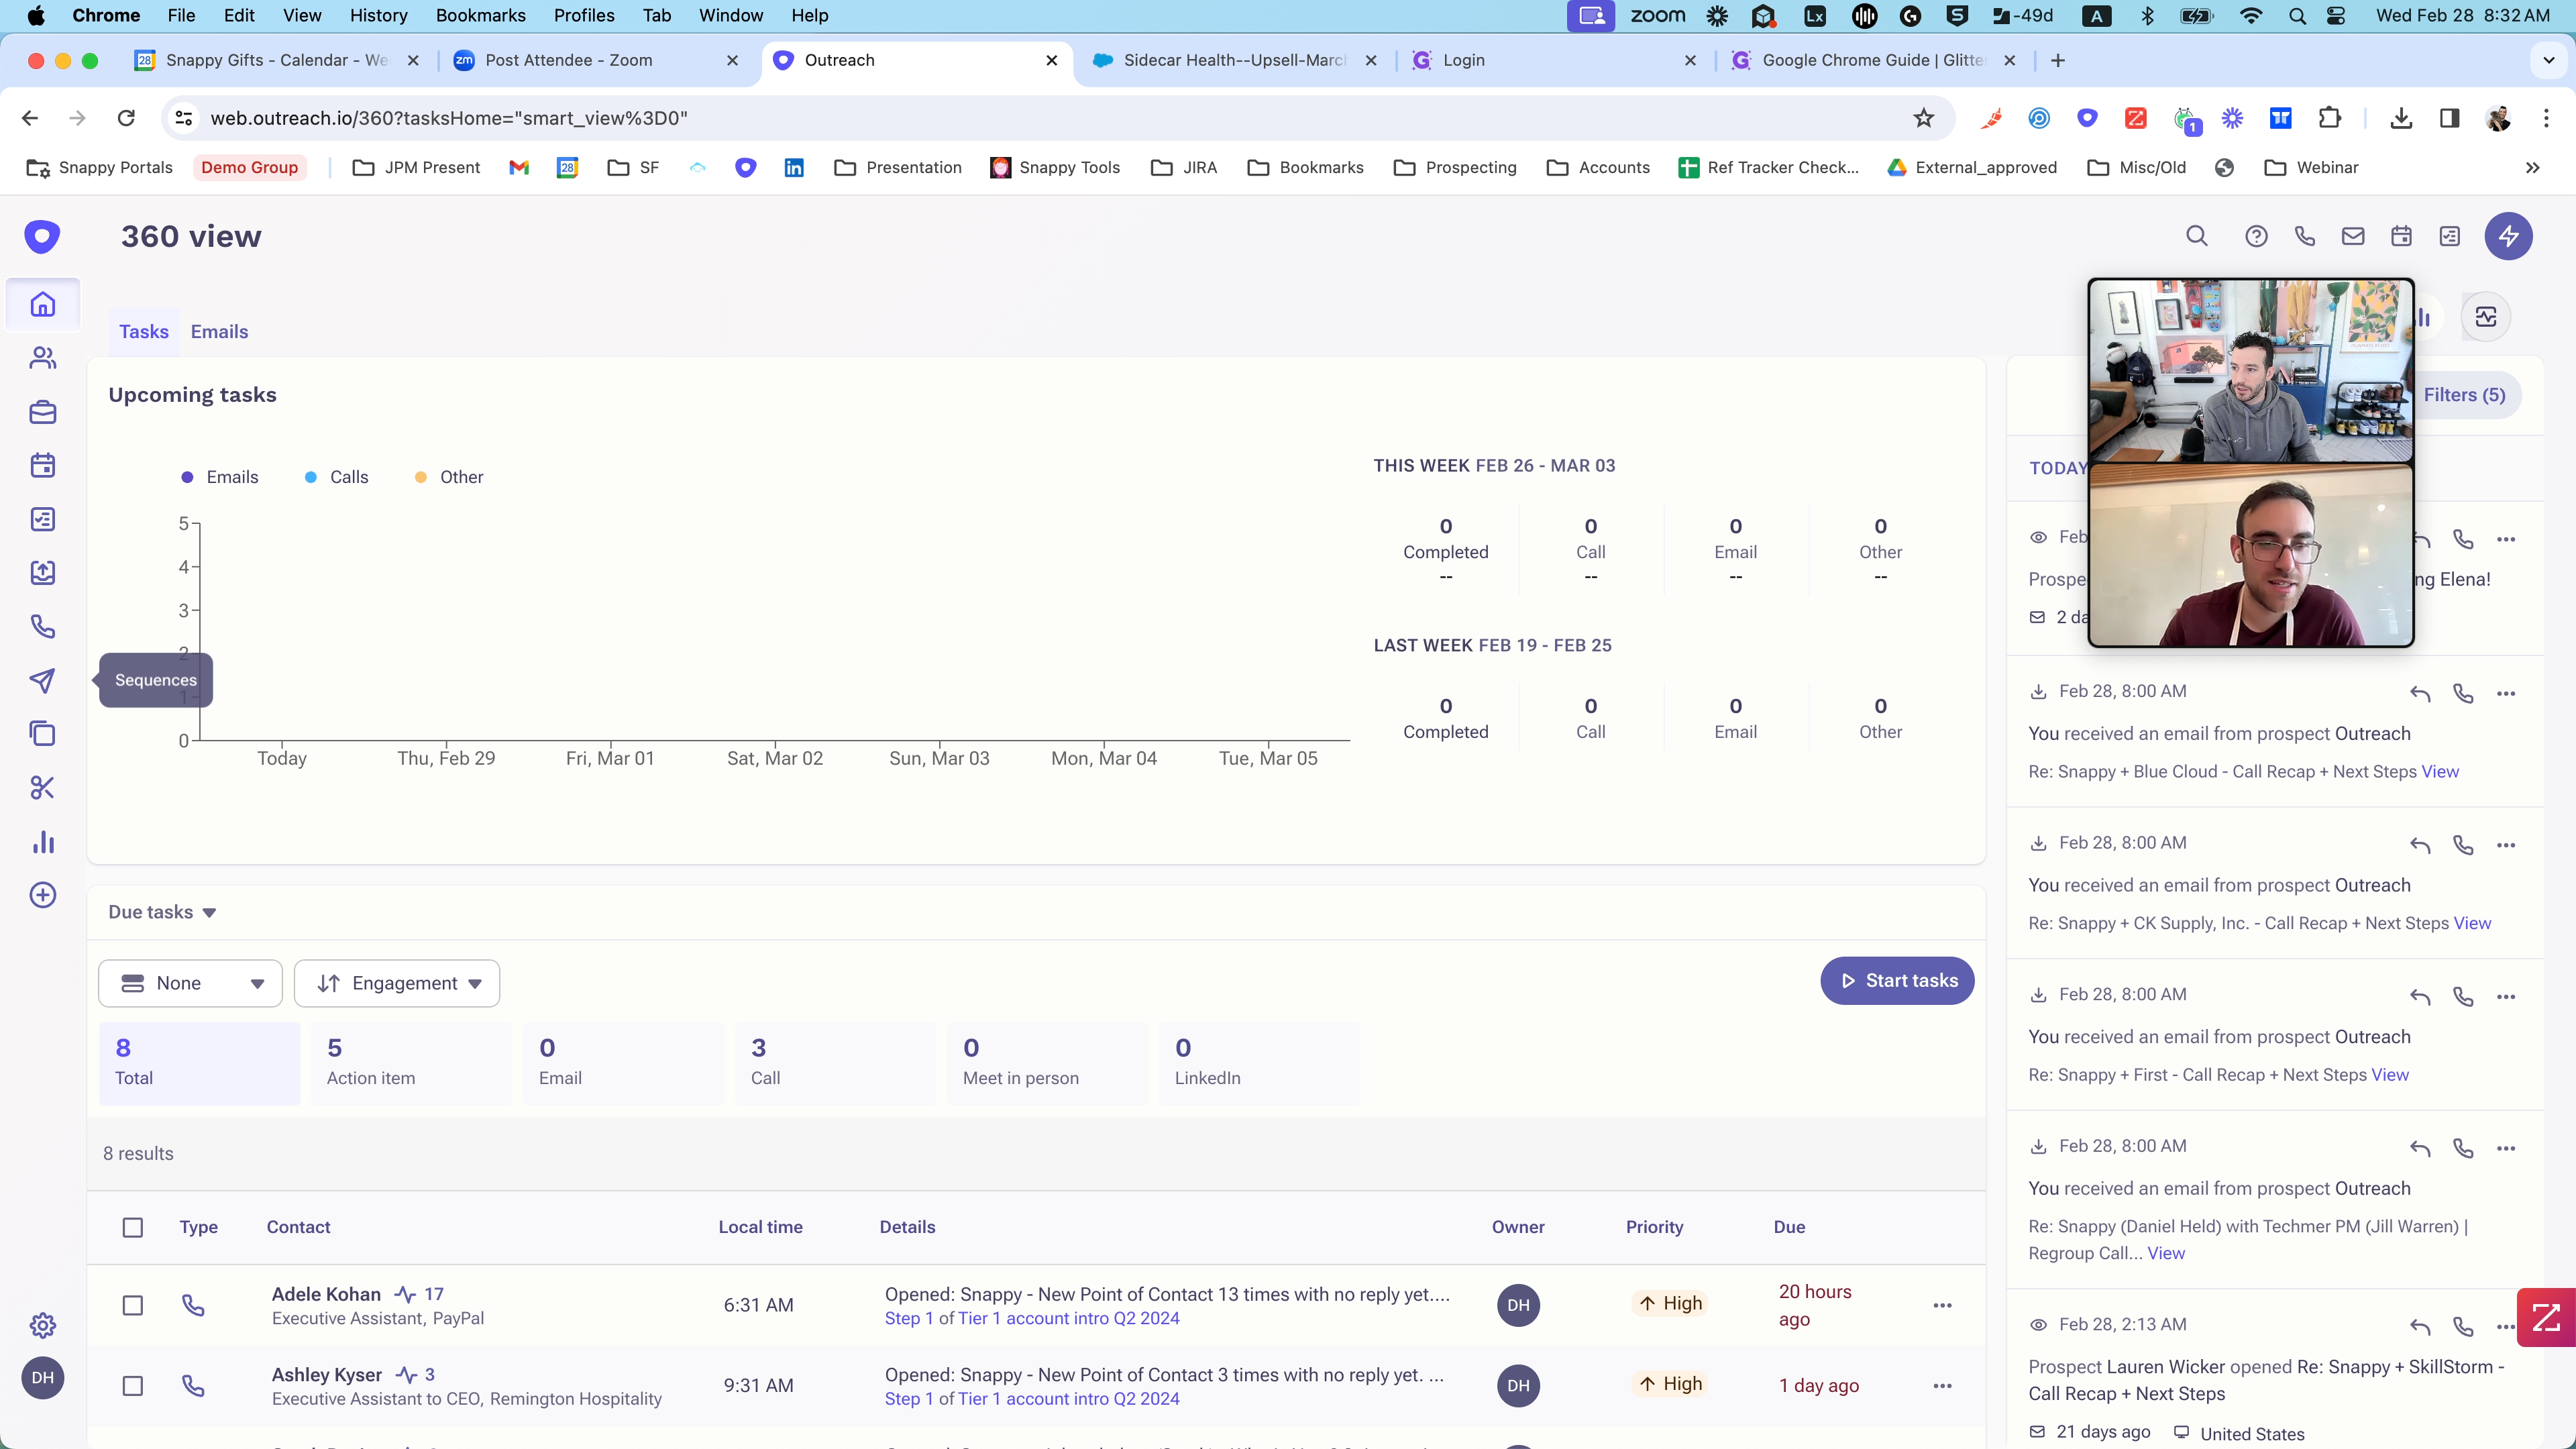
Task: Open the Tasks checklist icon in sidebar
Action: click(42, 519)
